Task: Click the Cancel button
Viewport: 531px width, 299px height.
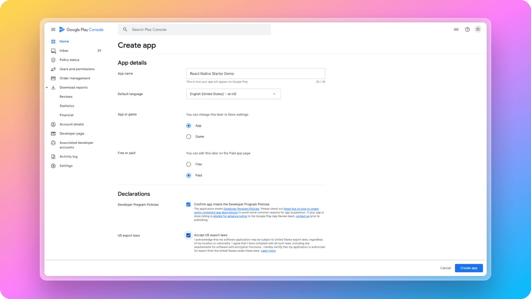Action: click(446, 268)
